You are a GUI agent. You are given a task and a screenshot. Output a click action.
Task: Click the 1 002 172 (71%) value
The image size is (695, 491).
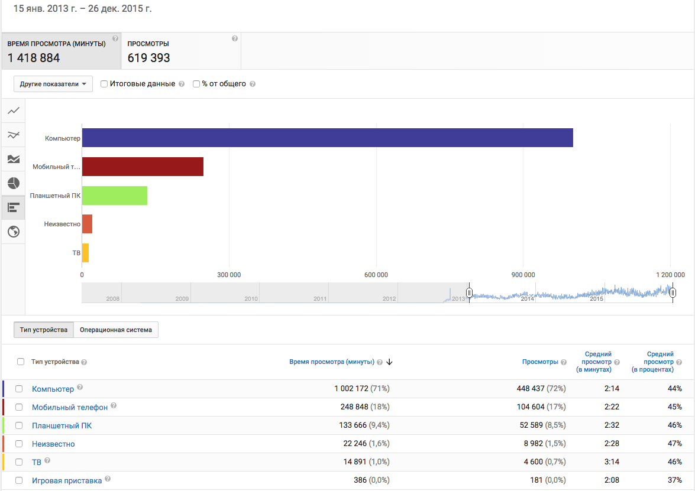(361, 389)
